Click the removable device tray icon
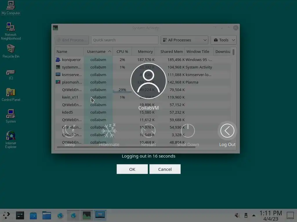This screenshot has width=297, height=222. [x=246, y=215]
